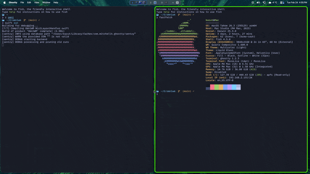Click the 'Terminal: ghostty 1.2.3' line

pyautogui.click(x=222, y=58)
